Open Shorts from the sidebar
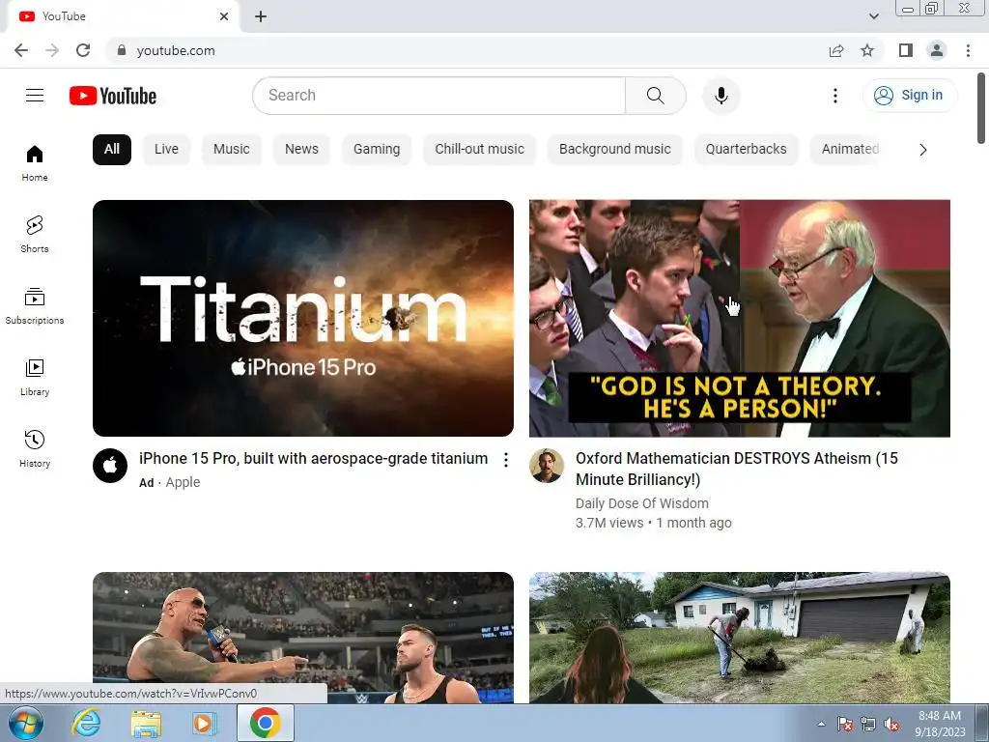Viewport: 989px width, 742px height. [35, 234]
